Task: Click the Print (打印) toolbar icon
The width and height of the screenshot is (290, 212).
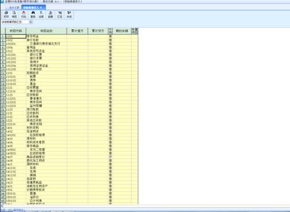Action: [6, 14]
